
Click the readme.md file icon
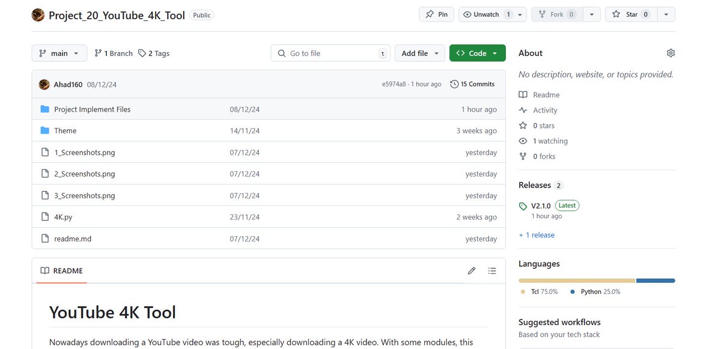[44, 238]
